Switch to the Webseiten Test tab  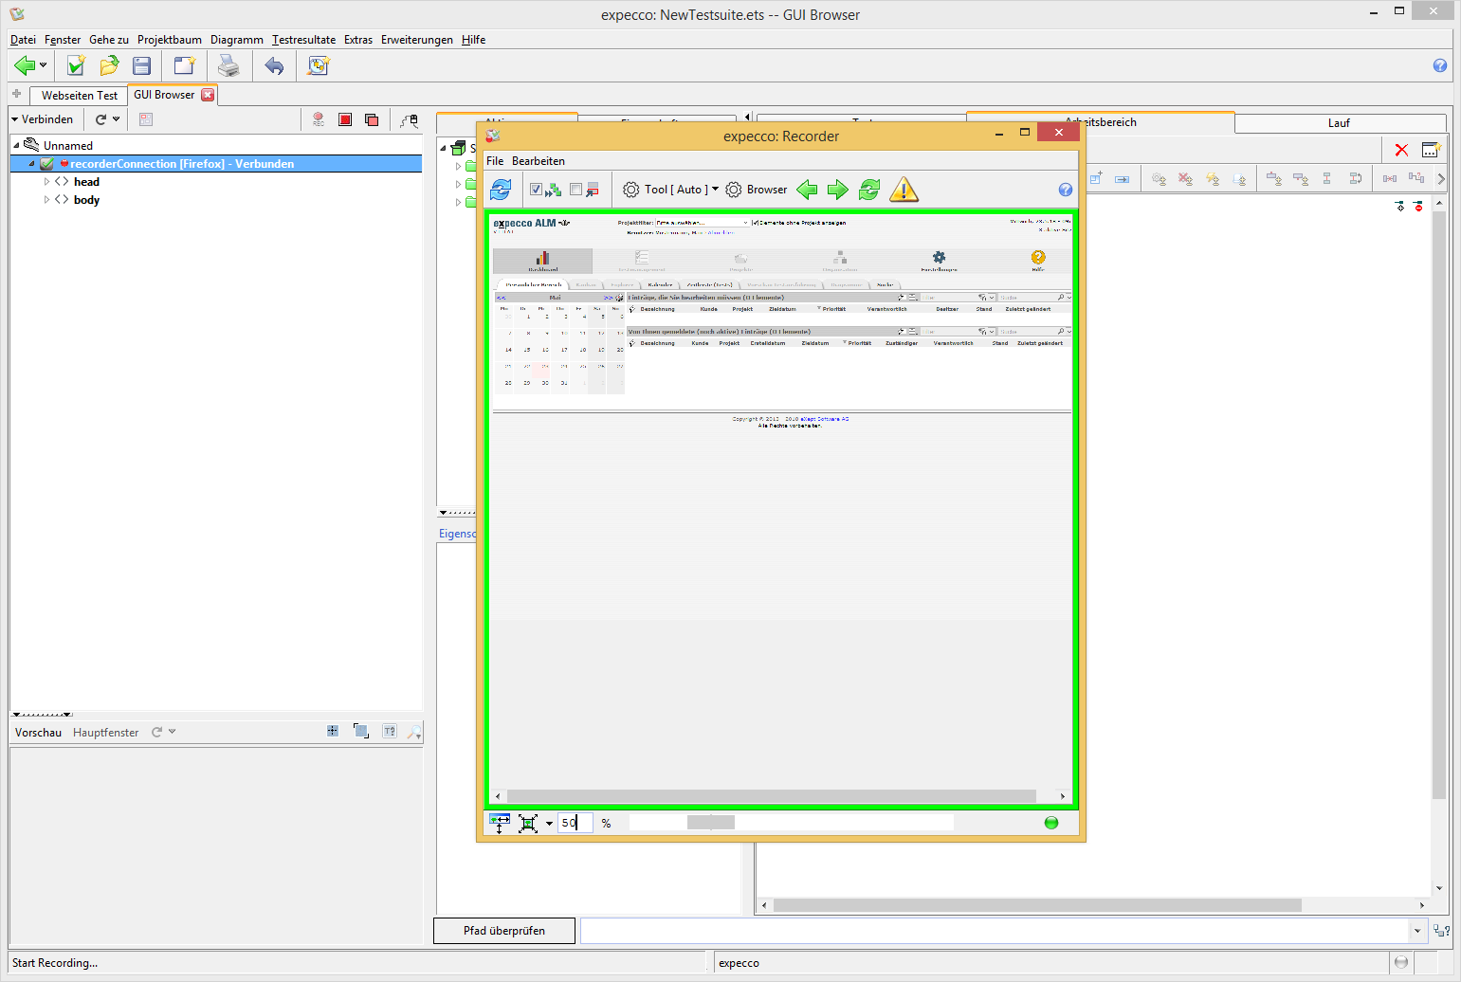(80, 96)
